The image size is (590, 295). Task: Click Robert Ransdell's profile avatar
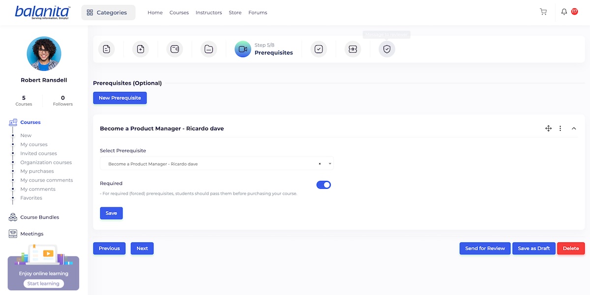pyautogui.click(x=44, y=54)
